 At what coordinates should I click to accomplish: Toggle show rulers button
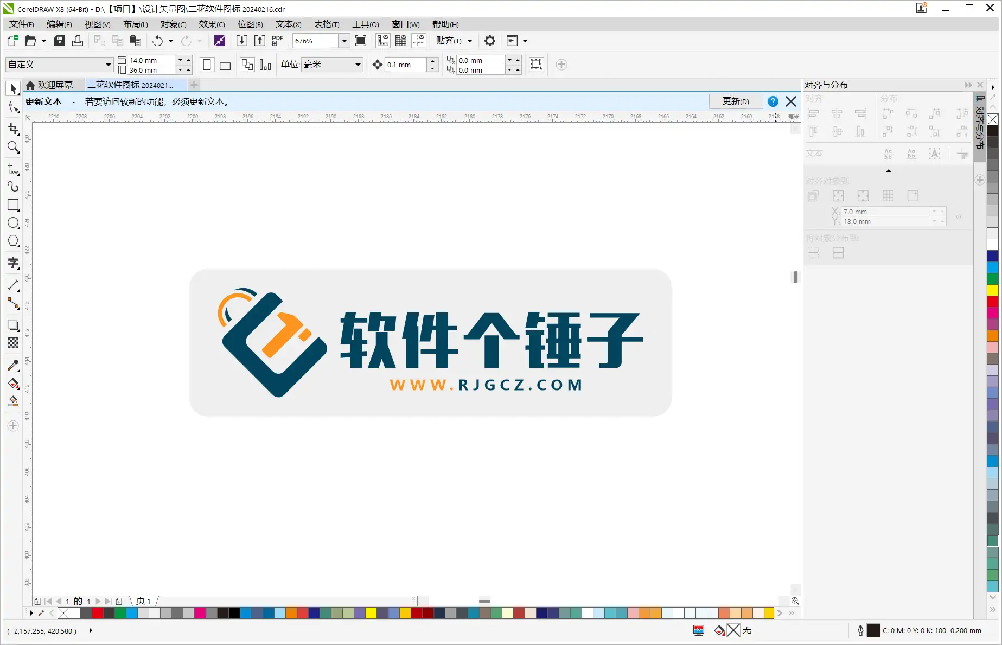tap(383, 41)
